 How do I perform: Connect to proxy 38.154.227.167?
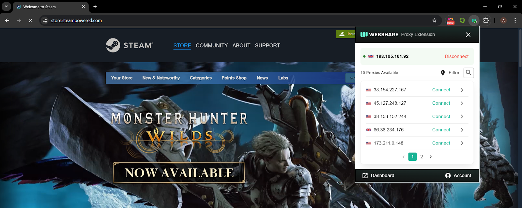441,90
